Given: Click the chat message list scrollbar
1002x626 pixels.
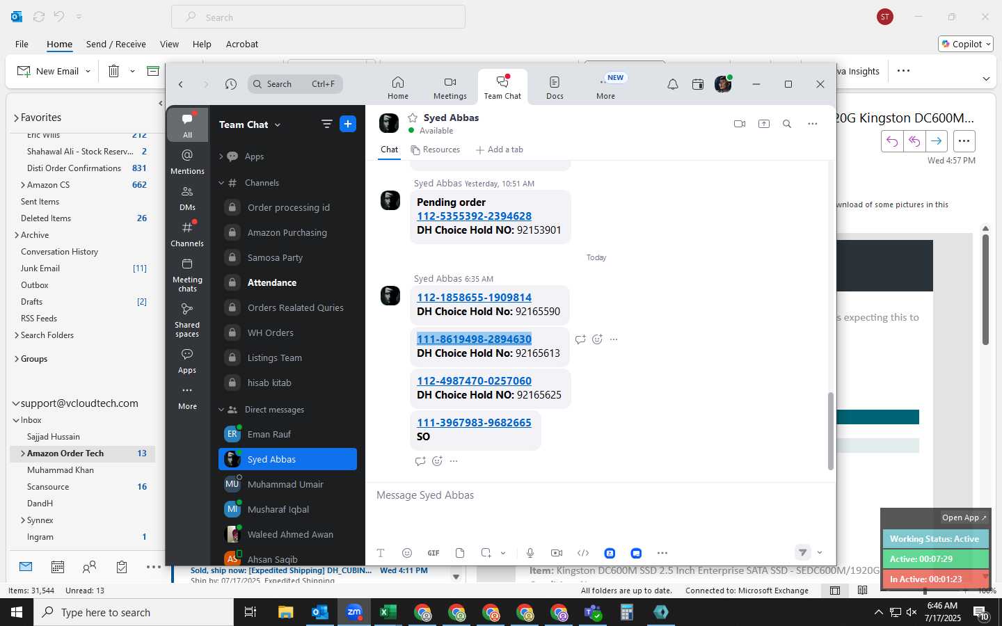Looking at the screenshot, I should [x=829, y=431].
